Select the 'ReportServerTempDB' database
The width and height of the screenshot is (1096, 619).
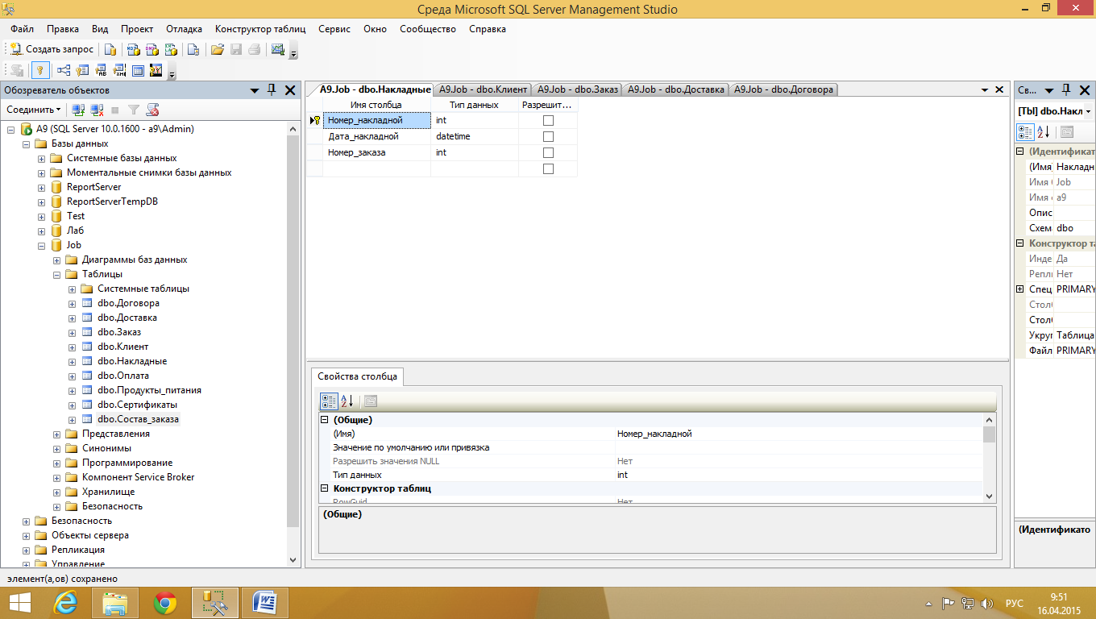[112, 201]
